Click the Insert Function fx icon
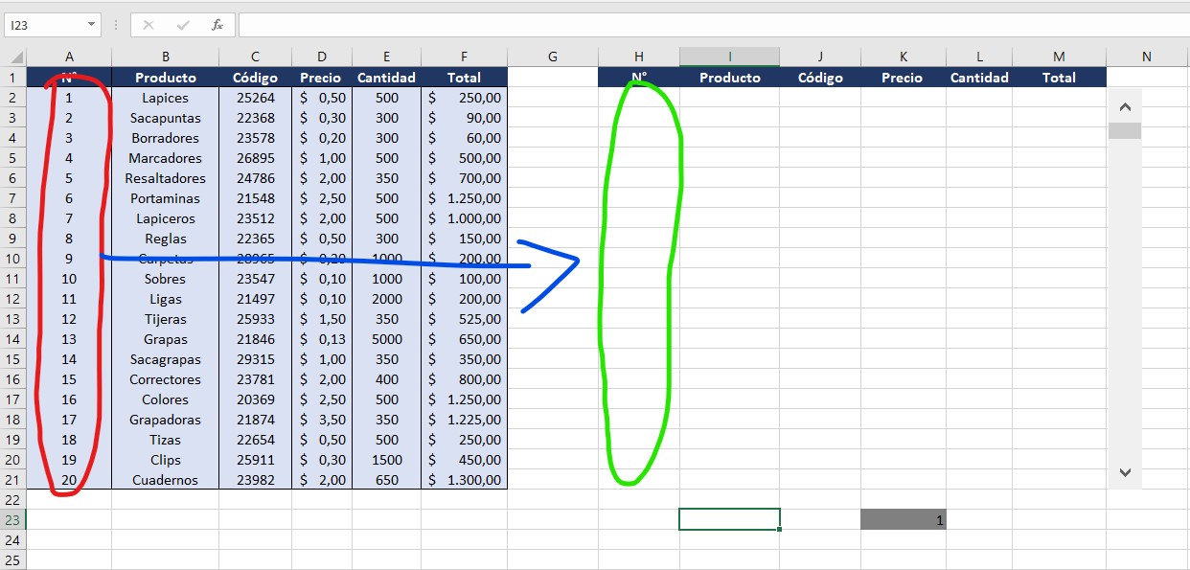Viewport: 1190px width, 570px height. pos(217,25)
